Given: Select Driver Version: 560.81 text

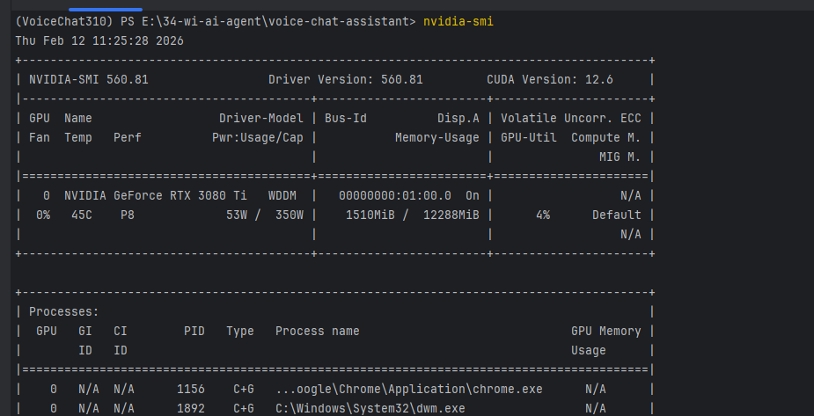Looking at the screenshot, I should [346, 80].
